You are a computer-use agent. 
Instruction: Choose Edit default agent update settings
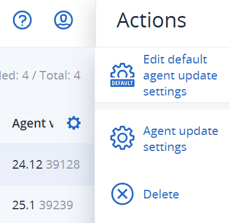(180, 75)
